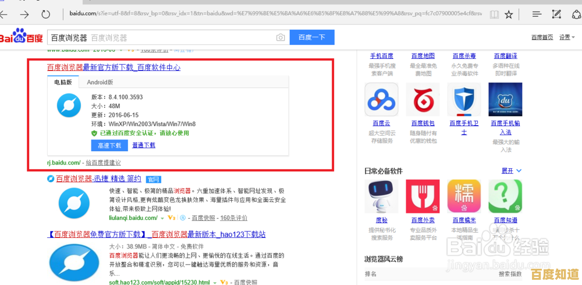Select the 电脑版 tab

(63, 83)
